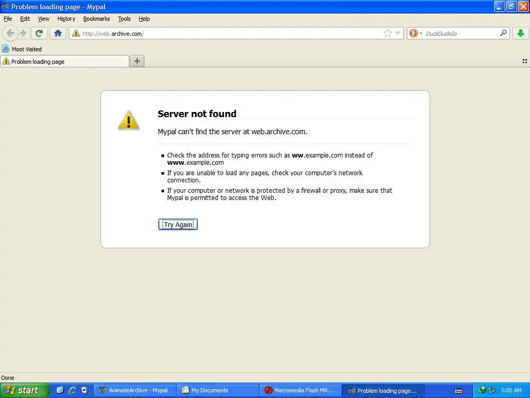Open the Help menu
The width and height of the screenshot is (530, 398).
click(144, 19)
